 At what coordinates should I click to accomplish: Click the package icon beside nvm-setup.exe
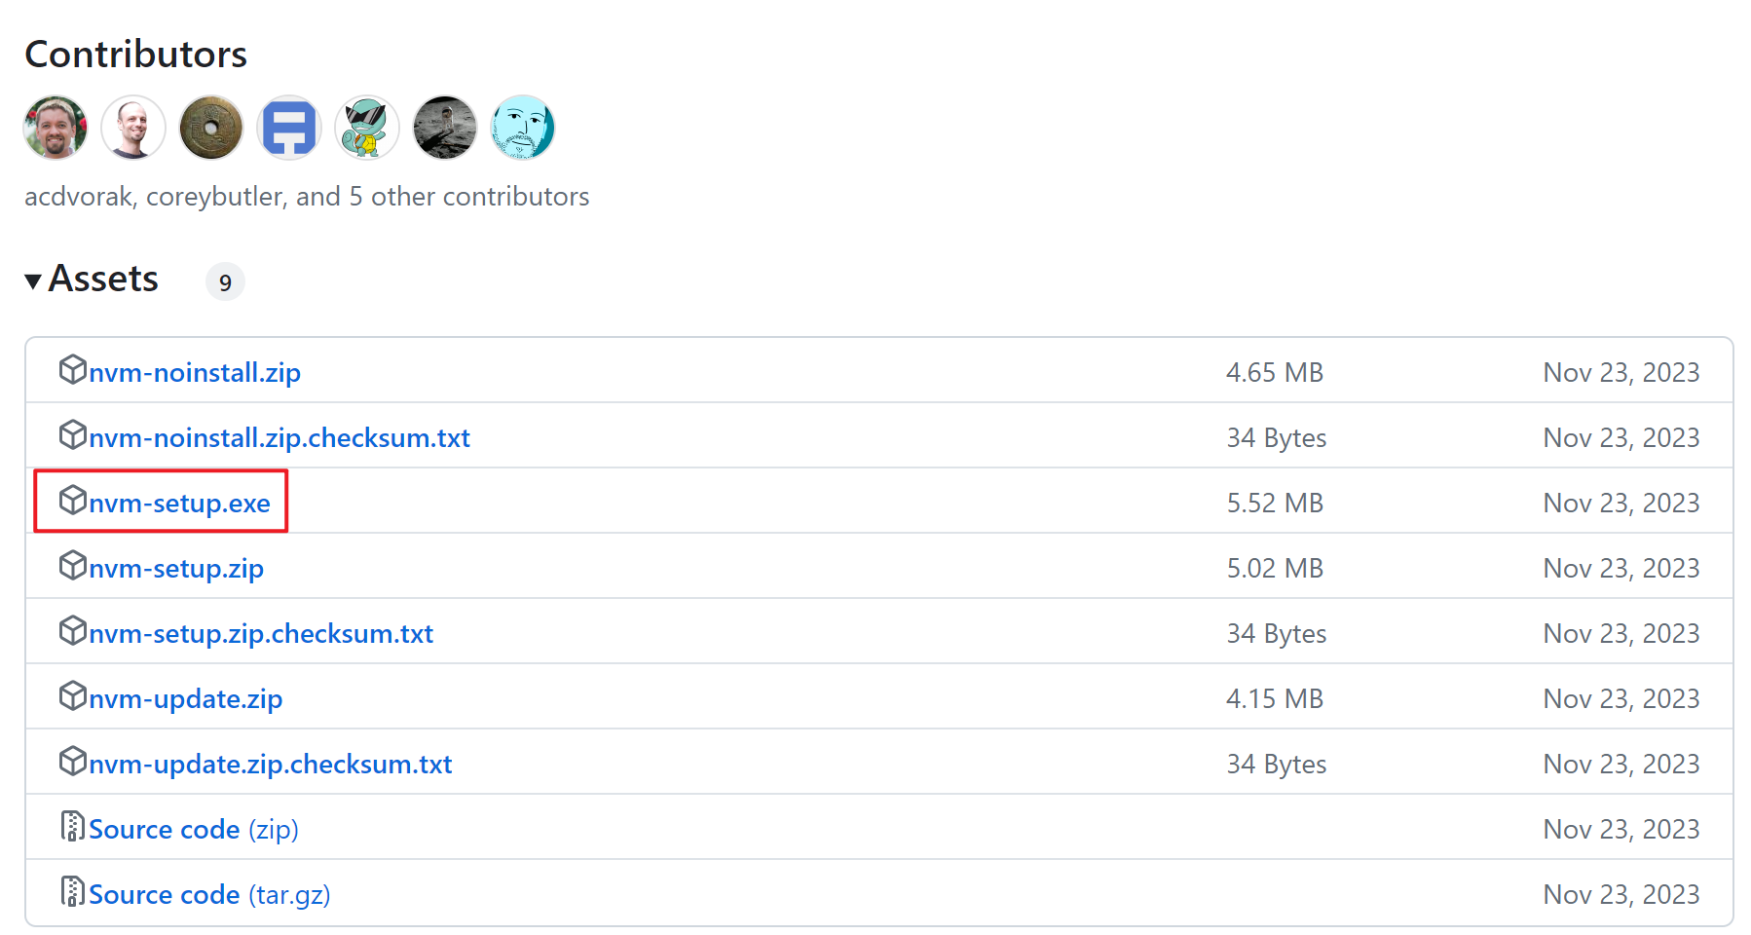click(72, 501)
